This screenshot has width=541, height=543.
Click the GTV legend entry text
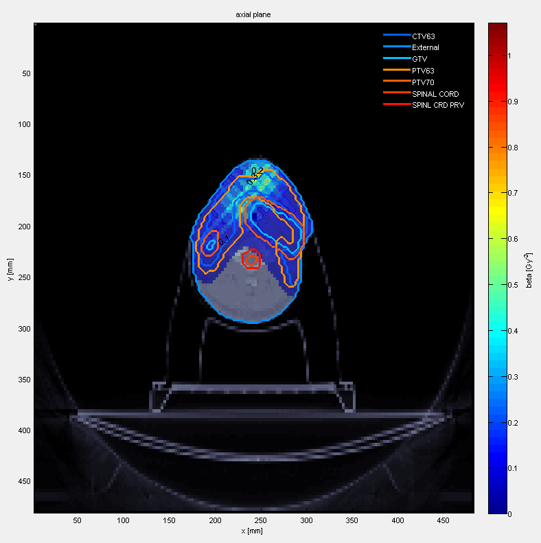419,59
